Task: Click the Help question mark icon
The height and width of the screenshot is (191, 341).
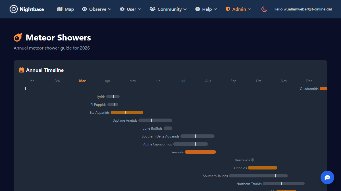Action: pyautogui.click(x=197, y=9)
